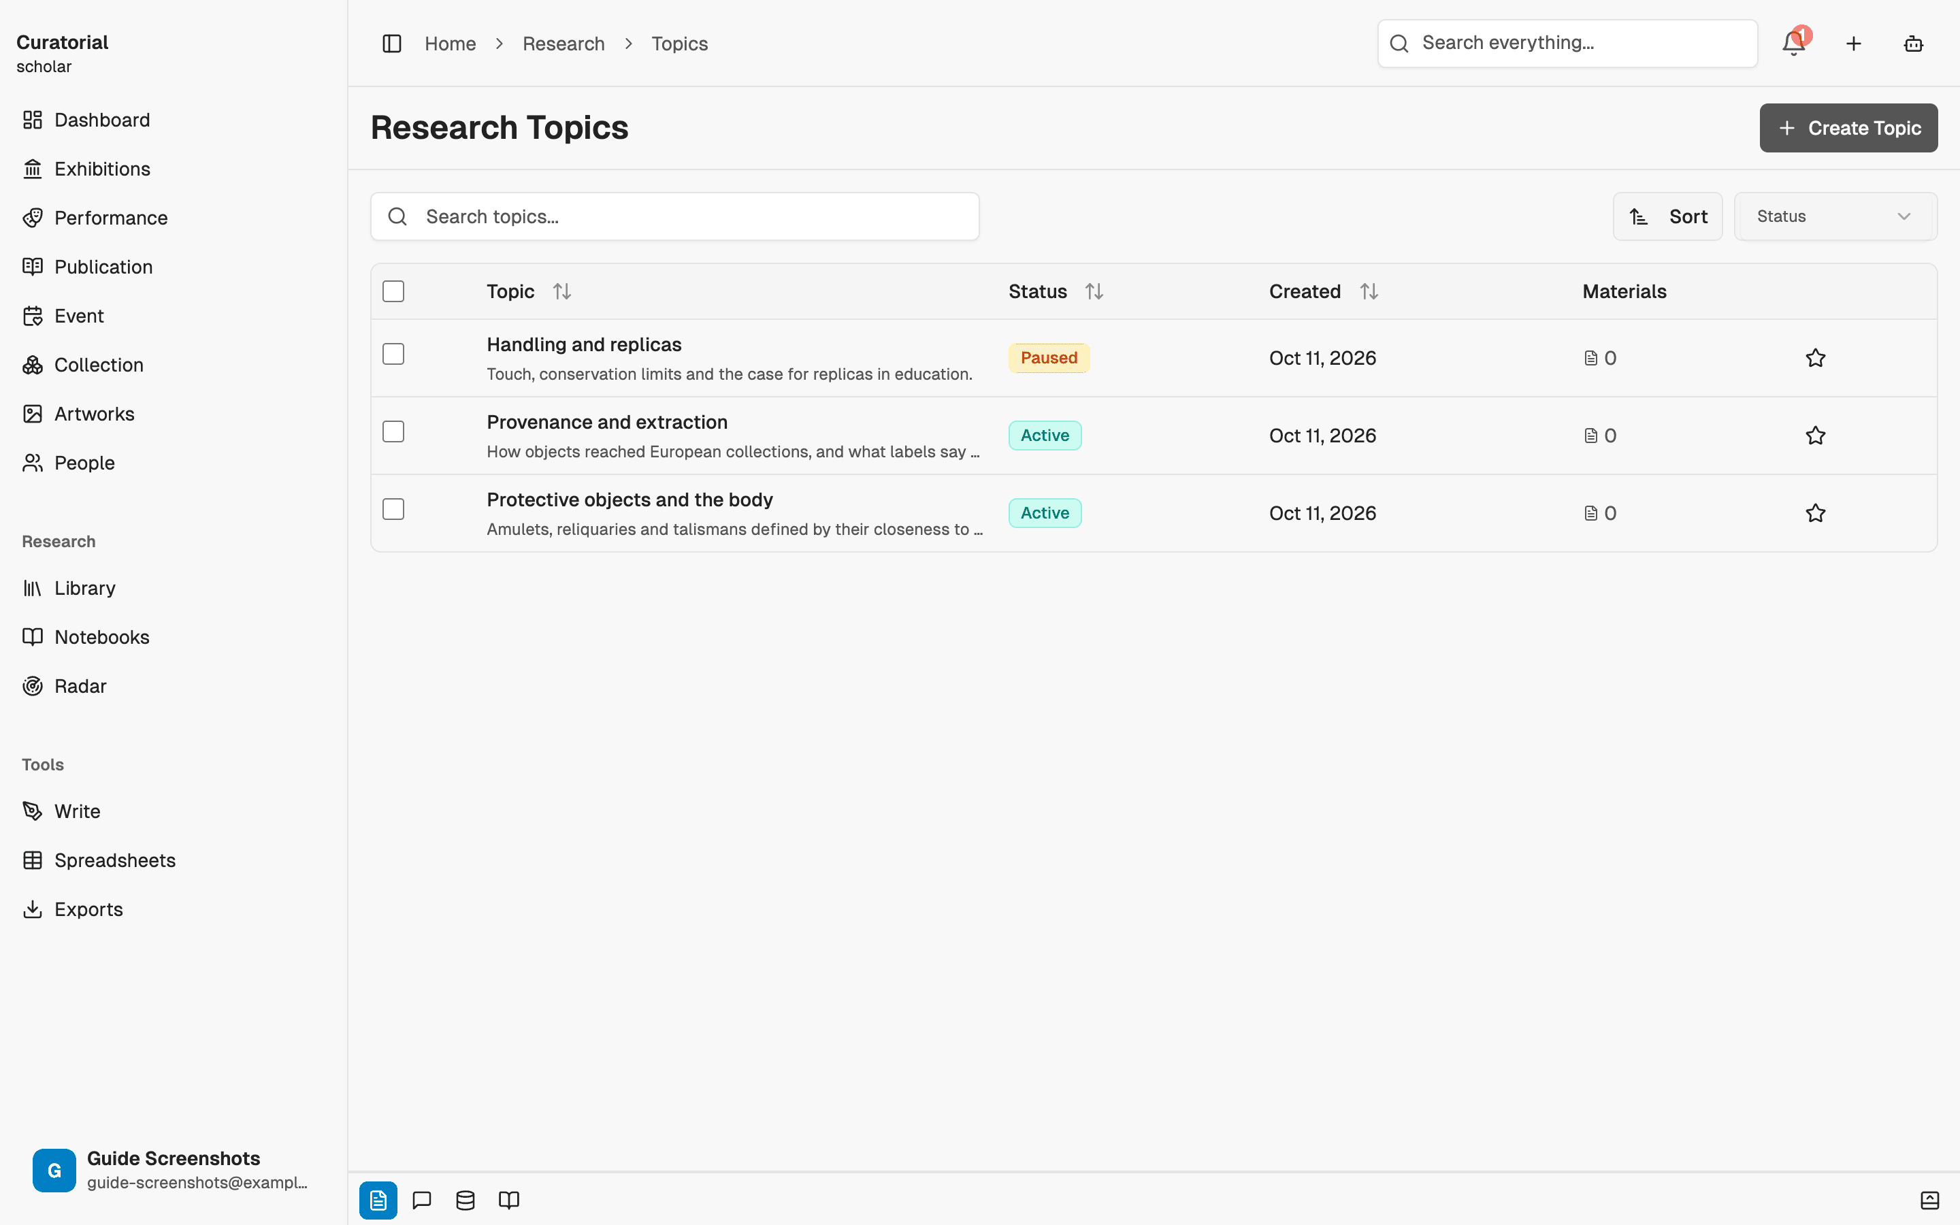The image size is (1960, 1225).
Task: Sort by Status column arrows
Action: [x=1094, y=292]
